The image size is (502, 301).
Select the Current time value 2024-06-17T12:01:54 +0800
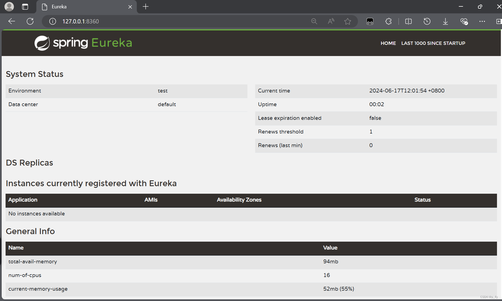(407, 91)
